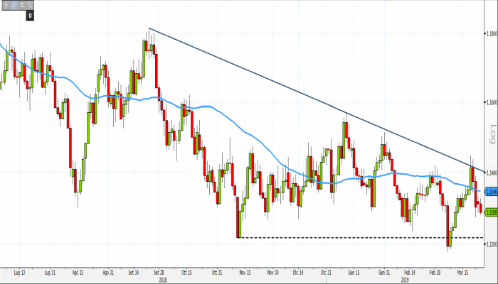Click the Dic 14 date label
Image resolution: width=498 pixels, height=284 pixels.
pos(298,273)
